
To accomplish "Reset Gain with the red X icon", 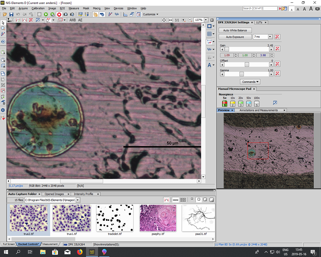I will pyautogui.click(x=277, y=49).
